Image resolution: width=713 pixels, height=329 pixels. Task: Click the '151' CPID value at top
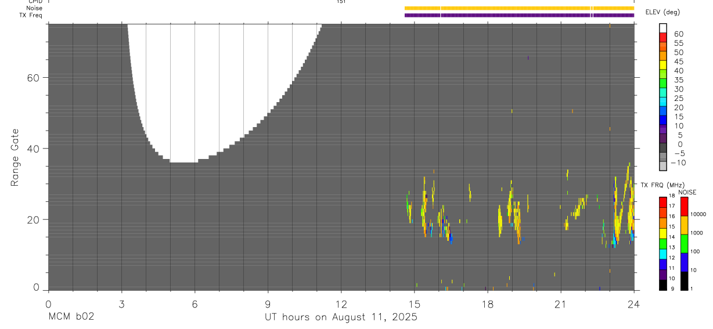coord(341,2)
